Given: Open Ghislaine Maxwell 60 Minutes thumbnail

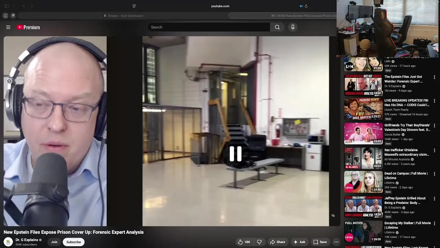Looking at the screenshot, I should click(x=363, y=158).
